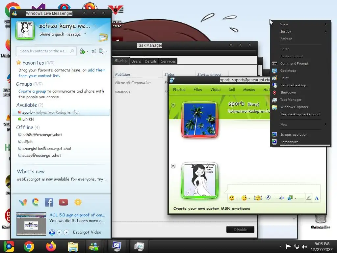Viewport: 337px width, 253px height.
Task: Click the Disable button in Task Manager
Action: click(240, 230)
